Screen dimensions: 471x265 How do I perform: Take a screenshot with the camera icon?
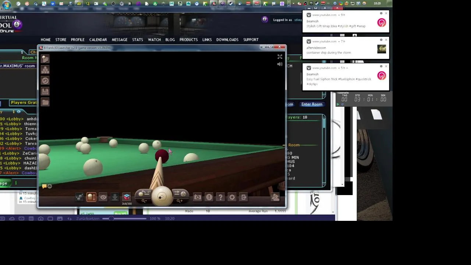pos(198,198)
